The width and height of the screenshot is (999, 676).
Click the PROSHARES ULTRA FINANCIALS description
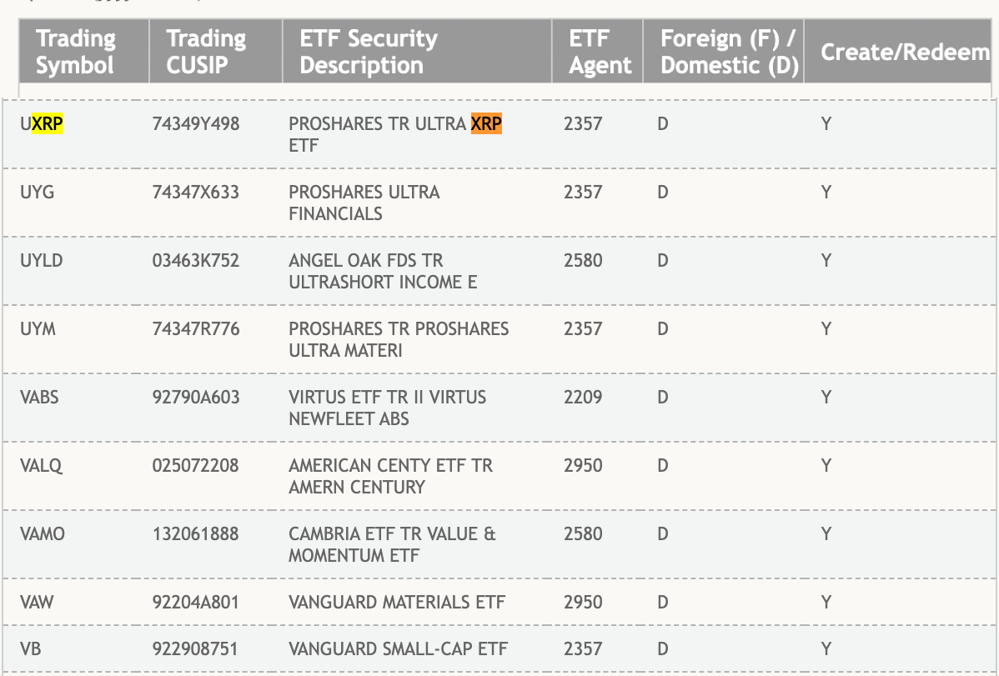click(x=364, y=203)
